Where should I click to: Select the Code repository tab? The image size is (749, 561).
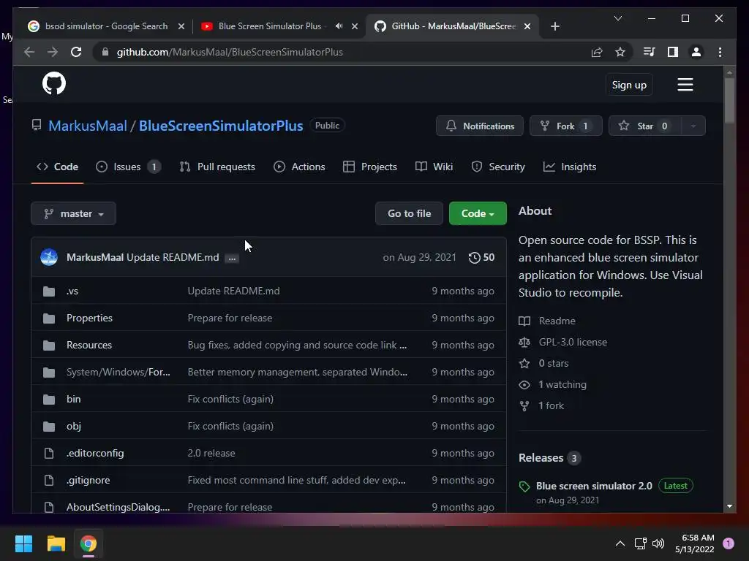[57, 167]
